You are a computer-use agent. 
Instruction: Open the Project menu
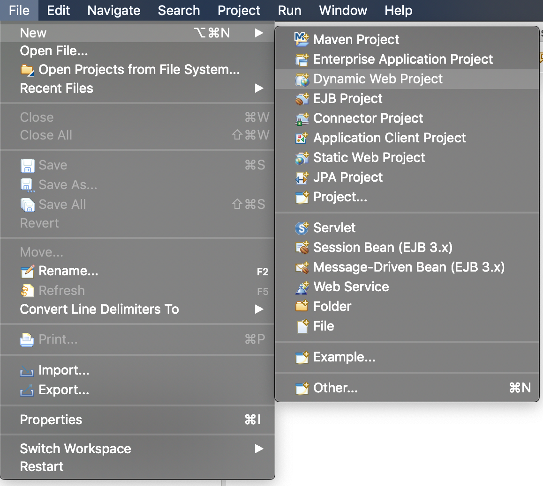239,10
